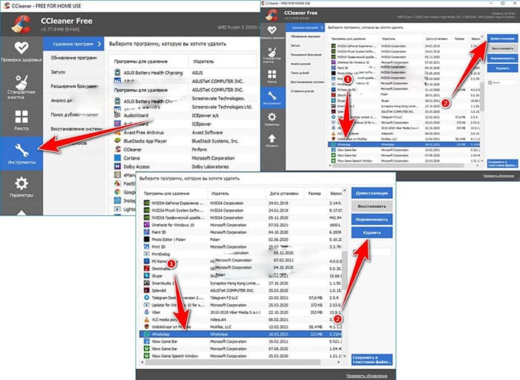Open Обновление программ in left window submenu

click(74, 58)
